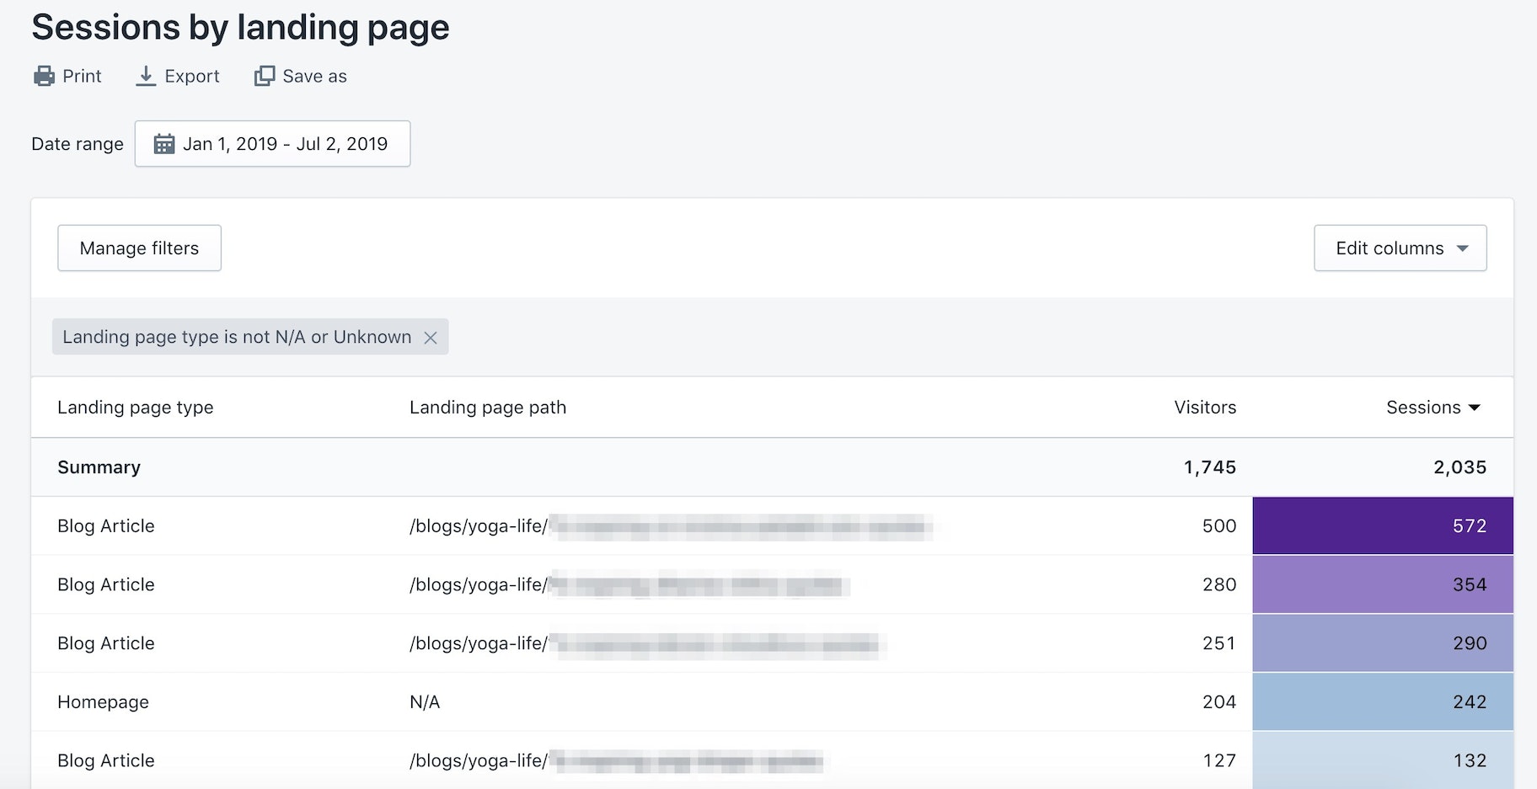Screen dimensions: 1537x789
Task: Click the calendar icon in date range
Action: 164,144
